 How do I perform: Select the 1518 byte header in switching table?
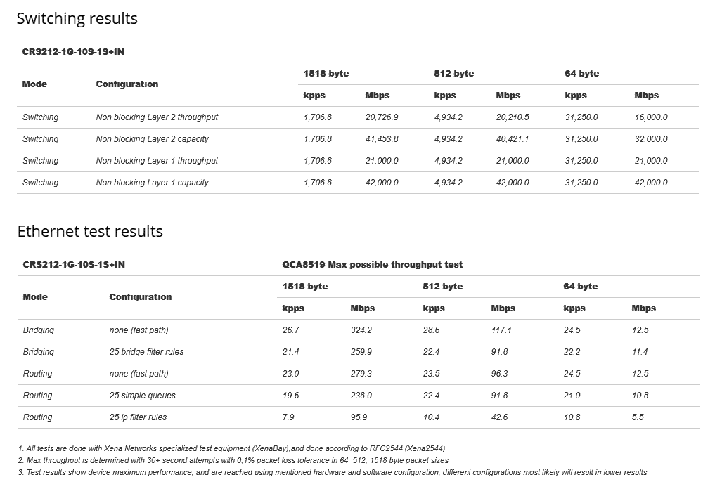tap(326, 73)
